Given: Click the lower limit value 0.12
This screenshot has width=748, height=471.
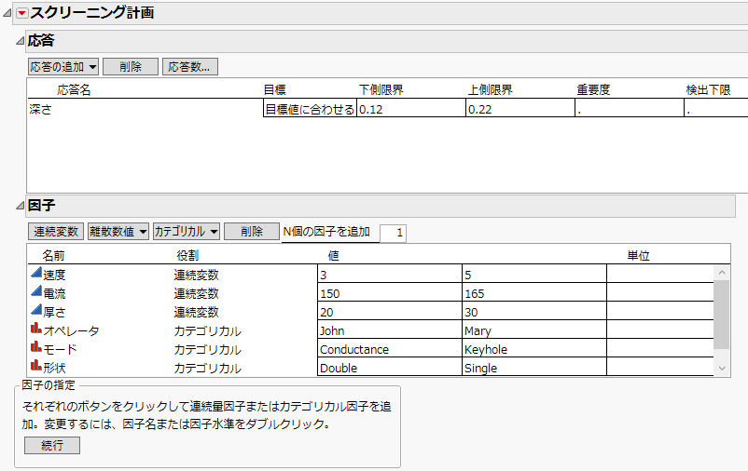Looking at the screenshot, I should (410, 109).
